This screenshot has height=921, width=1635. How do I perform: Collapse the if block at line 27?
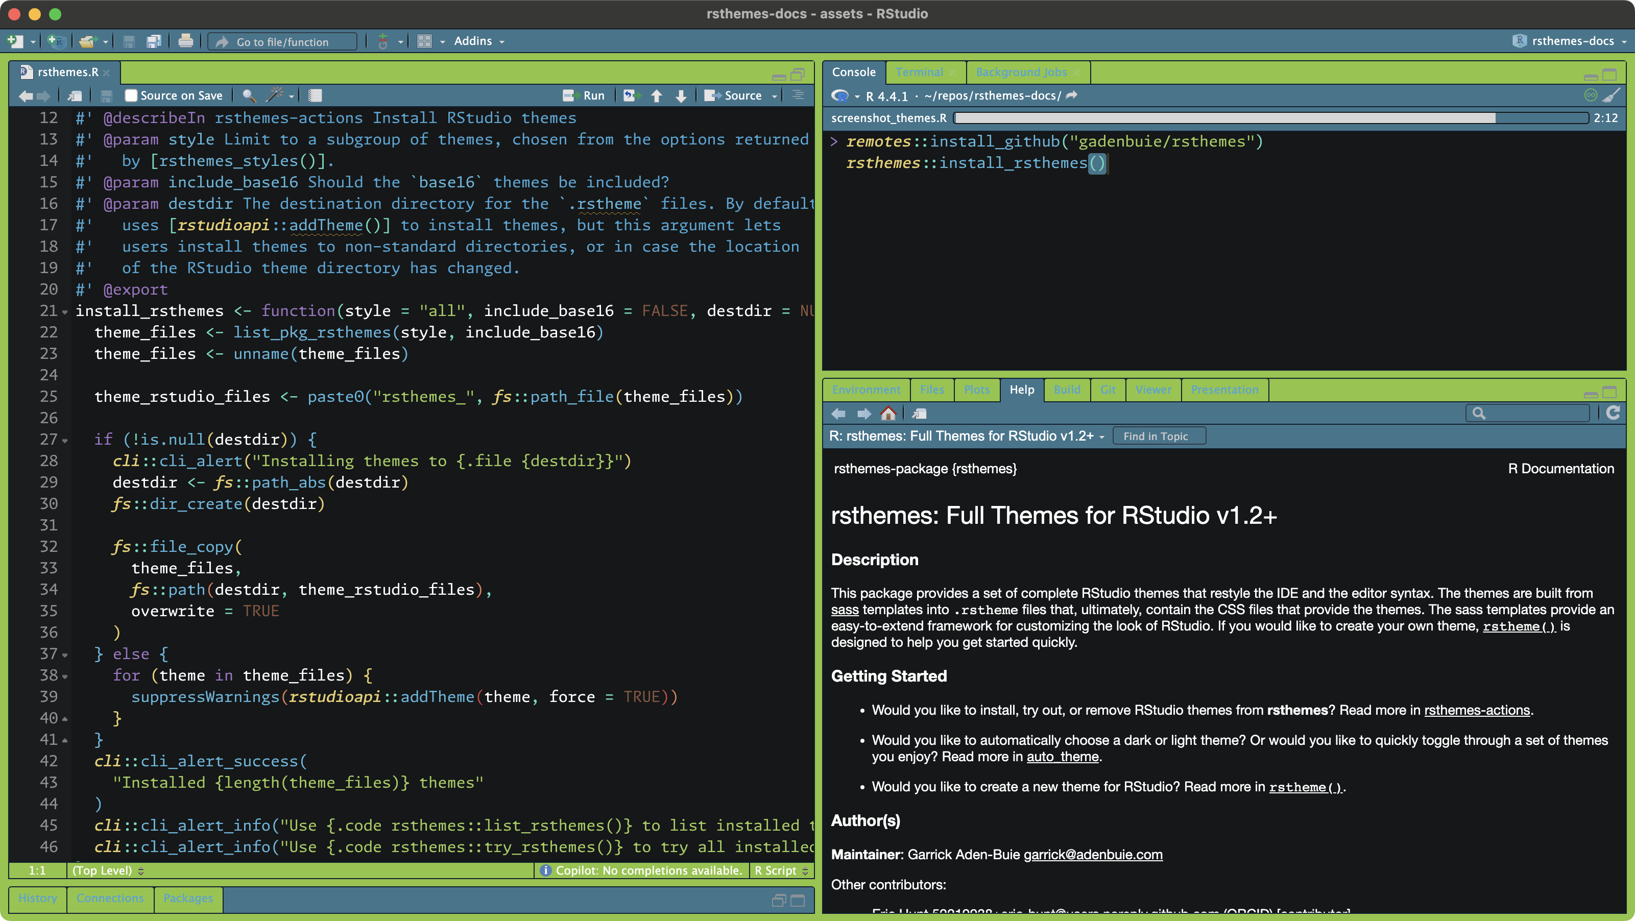[x=65, y=440]
